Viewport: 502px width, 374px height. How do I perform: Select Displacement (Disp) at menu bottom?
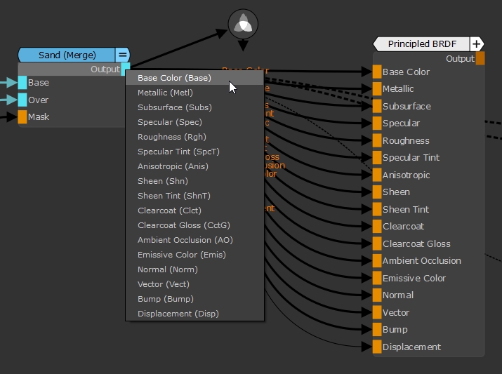pos(178,314)
